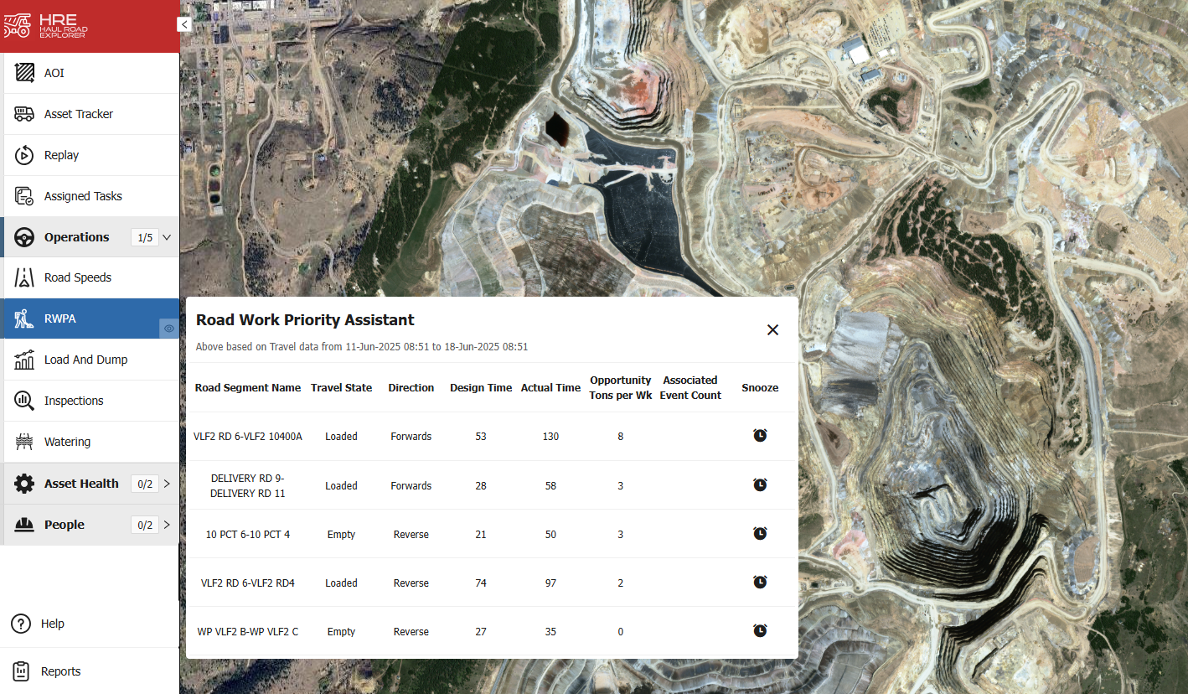Collapse the sidebar with the arrow button
Screen dimensions: 1188x694
click(184, 24)
